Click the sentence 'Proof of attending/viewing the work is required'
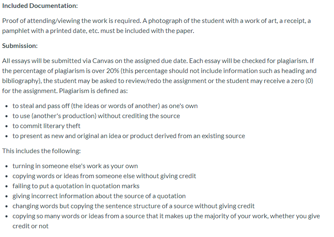Screen dimensions: 334x237 (71, 21)
